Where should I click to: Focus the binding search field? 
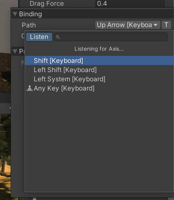coord(113,37)
